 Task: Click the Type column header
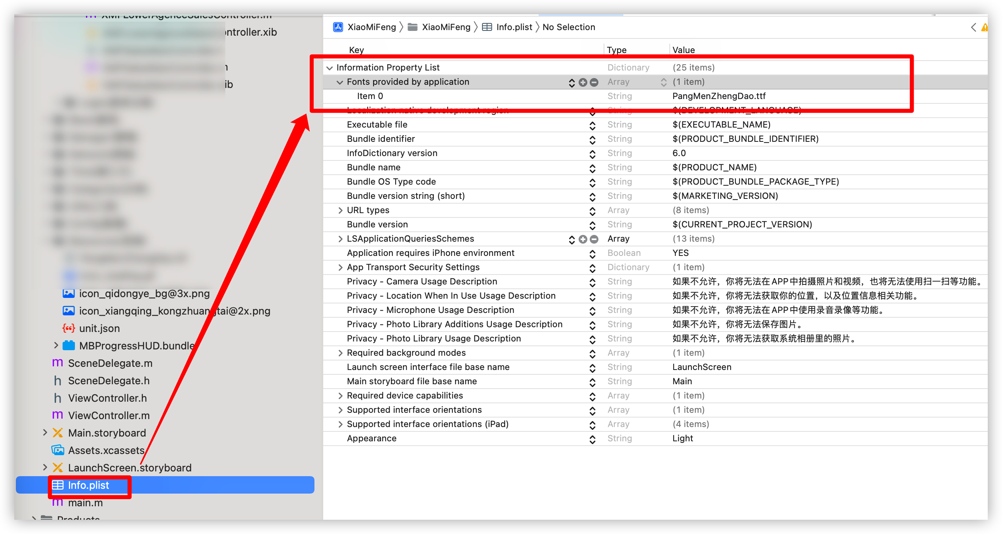coord(617,50)
